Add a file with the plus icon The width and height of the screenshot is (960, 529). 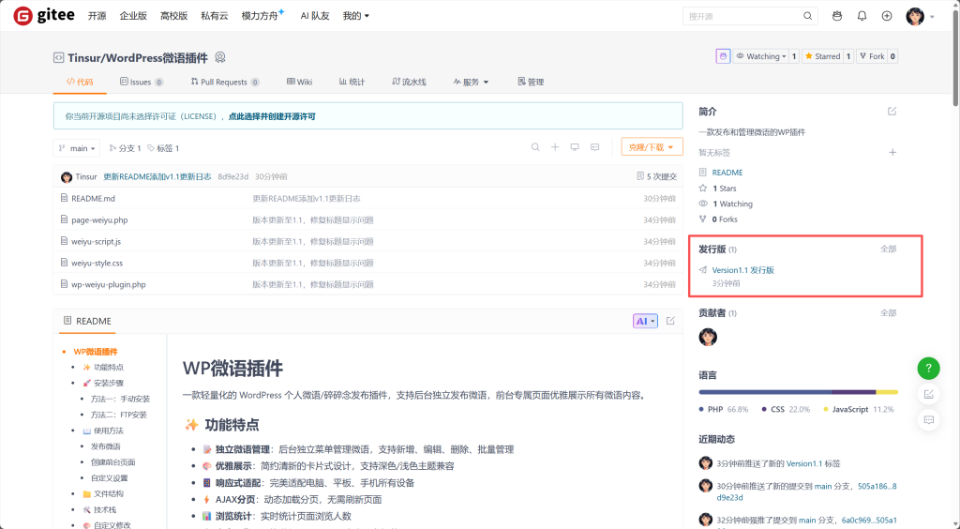(555, 147)
